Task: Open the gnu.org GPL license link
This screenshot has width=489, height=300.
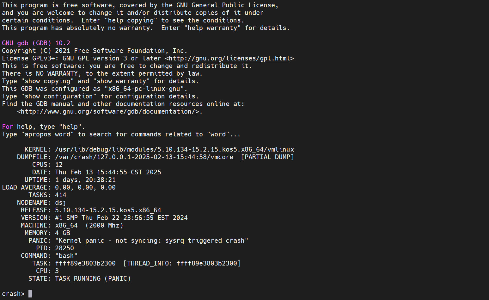Action: tap(229, 58)
